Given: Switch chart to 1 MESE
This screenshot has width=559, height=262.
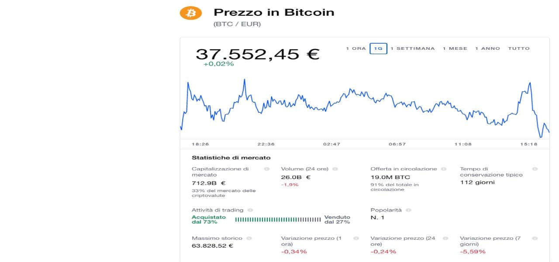Looking at the screenshot, I should pyautogui.click(x=455, y=48).
